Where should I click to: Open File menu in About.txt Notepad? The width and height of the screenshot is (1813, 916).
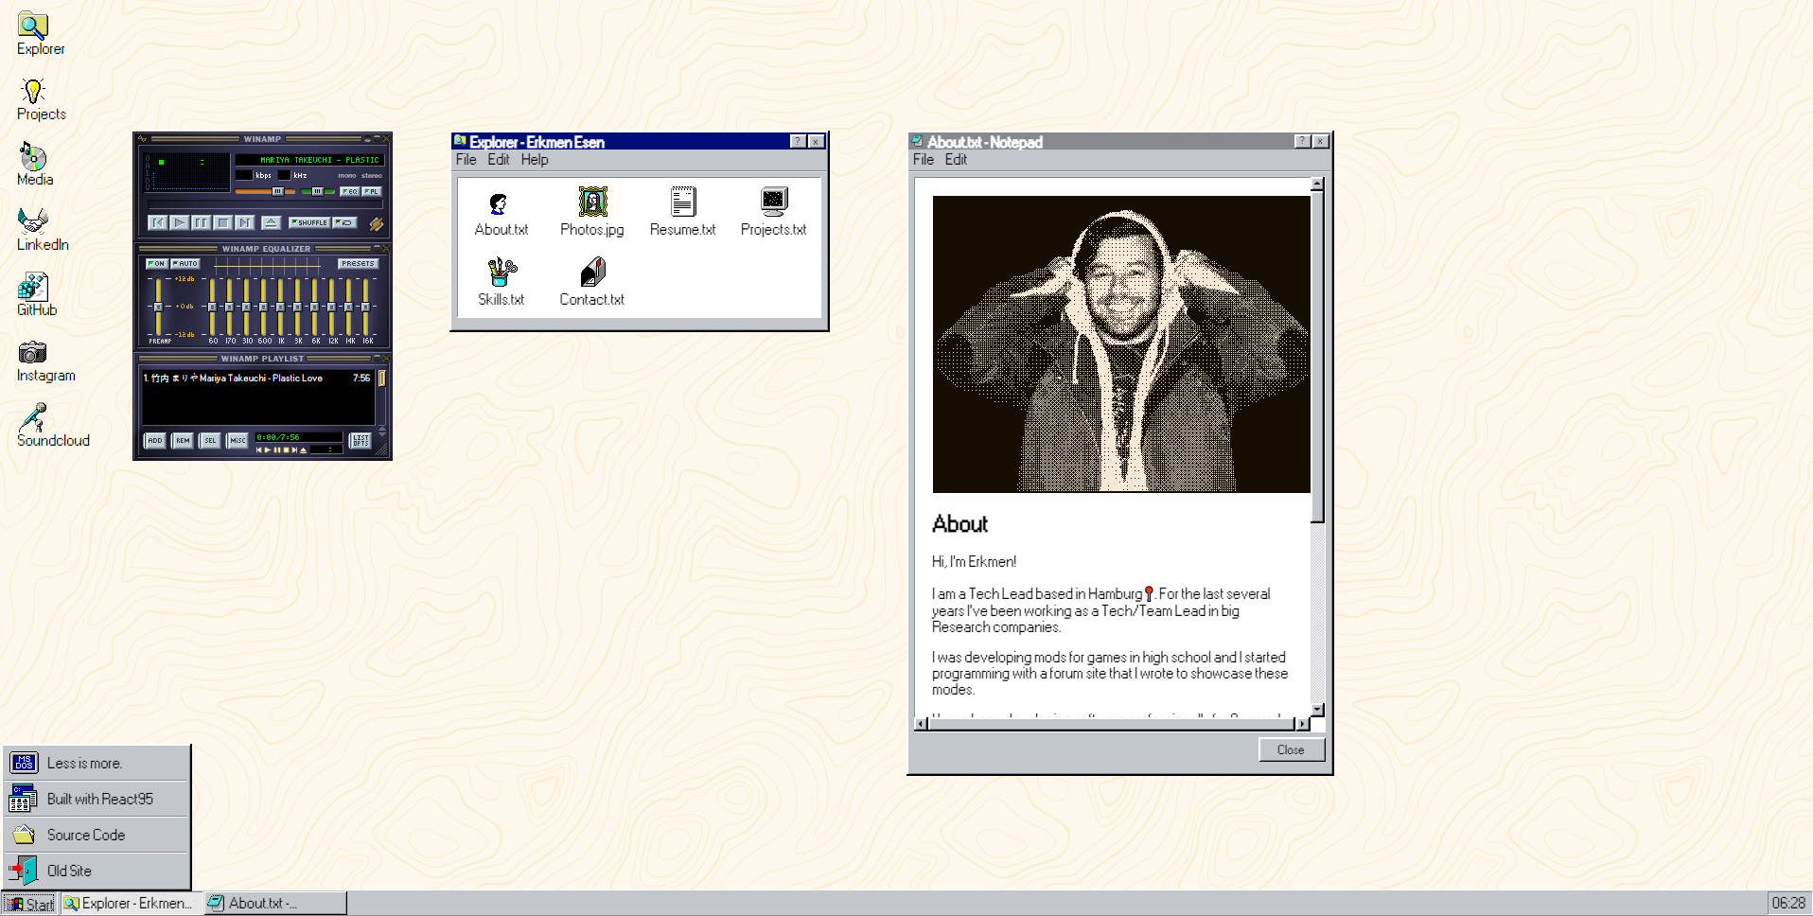click(924, 160)
